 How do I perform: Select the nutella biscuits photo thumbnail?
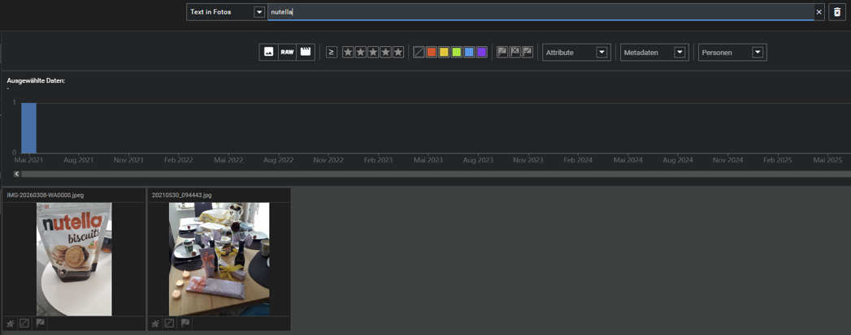[x=74, y=260]
